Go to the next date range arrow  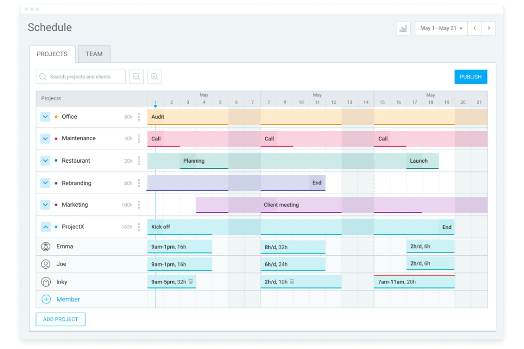tap(489, 28)
